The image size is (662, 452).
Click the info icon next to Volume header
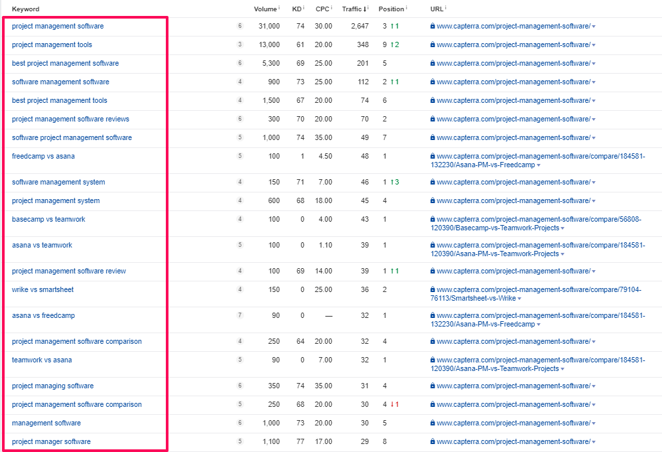(279, 8)
